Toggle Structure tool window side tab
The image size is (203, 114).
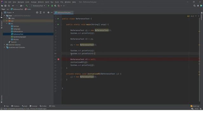(2, 25)
